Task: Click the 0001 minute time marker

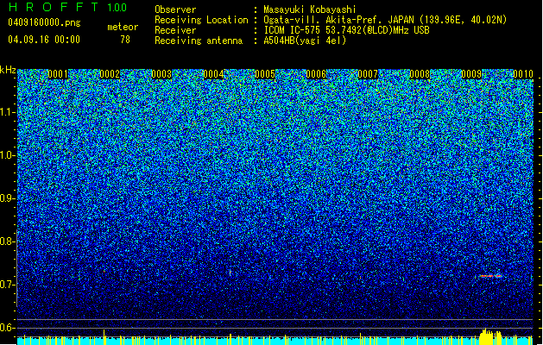Action: click(x=58, y=74)
